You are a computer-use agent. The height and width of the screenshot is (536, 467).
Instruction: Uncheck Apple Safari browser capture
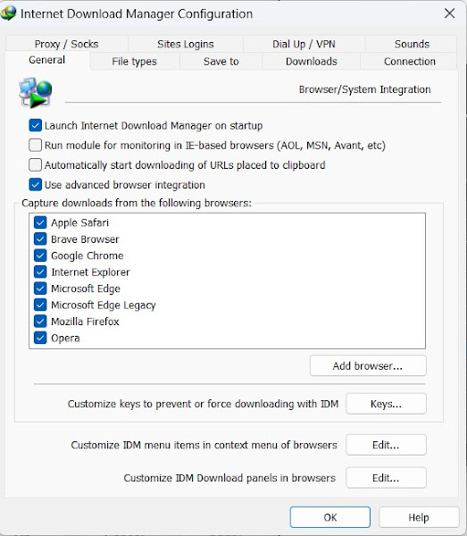pos(40,222)
